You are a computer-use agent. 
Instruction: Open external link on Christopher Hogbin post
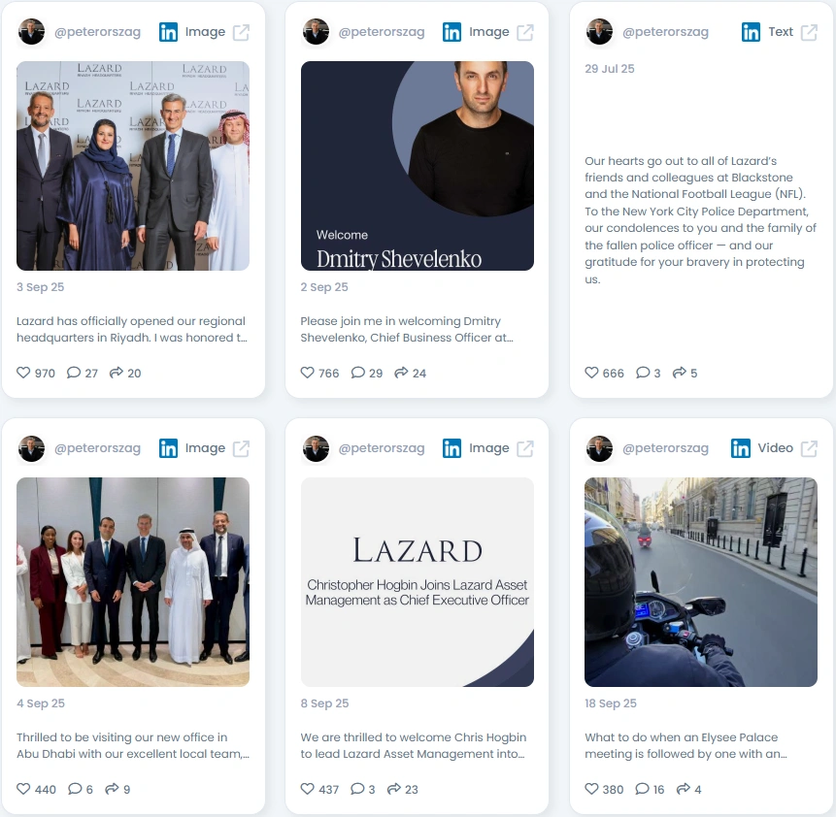[x=525, y=448]
